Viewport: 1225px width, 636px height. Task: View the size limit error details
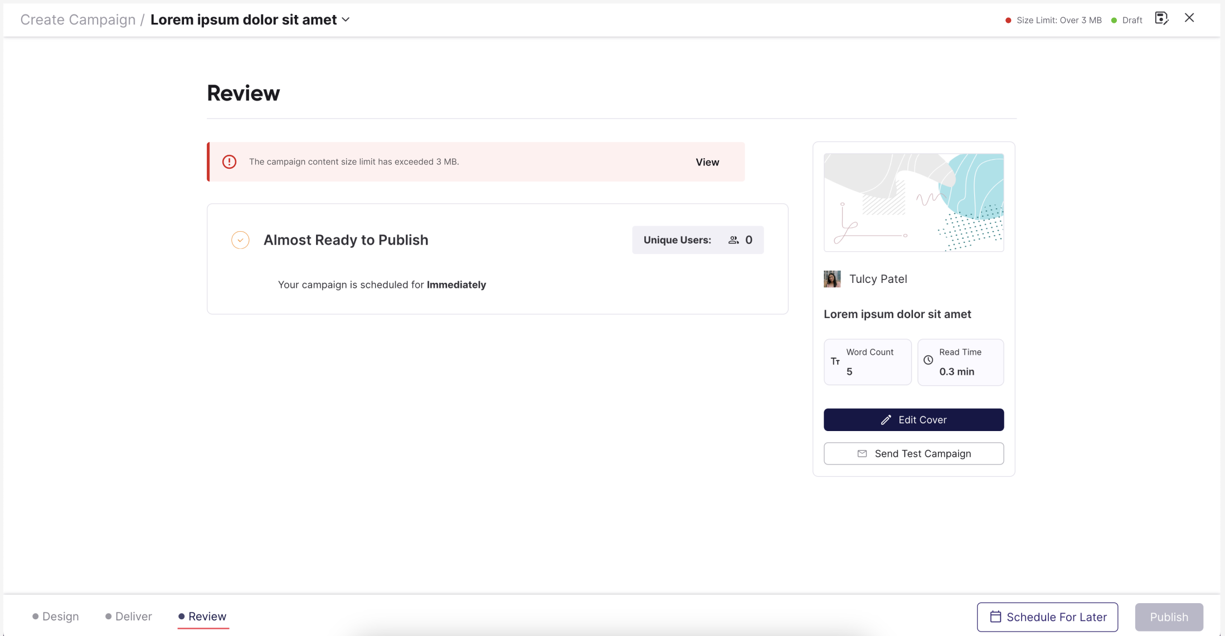pos(707,162)
